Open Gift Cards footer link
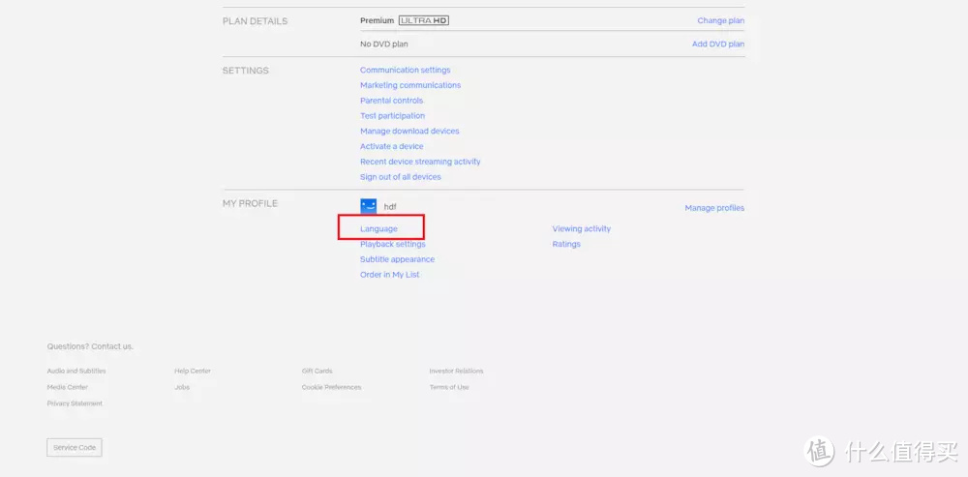968x477 pixels. point(318,371)
